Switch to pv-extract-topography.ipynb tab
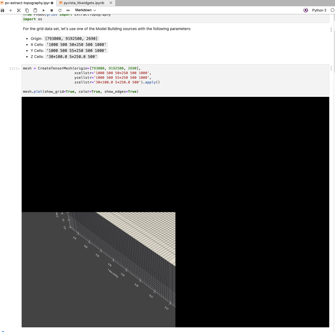The width and height of the screenshot is (335, 332). pos(27,3)
